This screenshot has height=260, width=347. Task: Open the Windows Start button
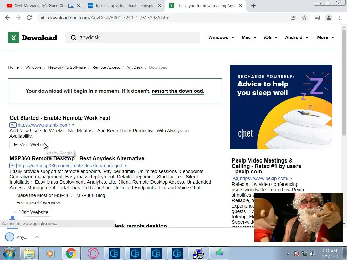pyautogui.click(x=9, y=253)
